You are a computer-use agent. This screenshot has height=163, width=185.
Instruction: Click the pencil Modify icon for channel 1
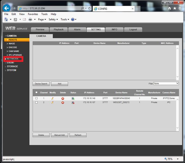tap(53, 99)
